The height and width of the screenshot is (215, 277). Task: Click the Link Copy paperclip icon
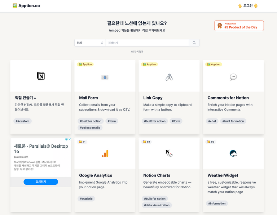[x=169, y=77]
